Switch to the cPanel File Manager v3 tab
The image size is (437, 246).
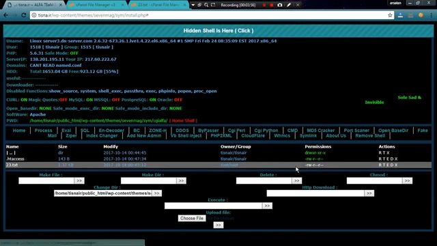pyautogui.click(x=97, y=5)
